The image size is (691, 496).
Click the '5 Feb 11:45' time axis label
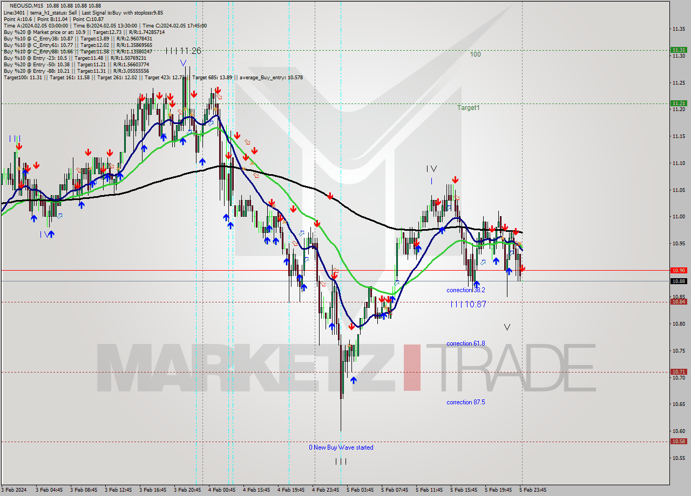point(429,490)
